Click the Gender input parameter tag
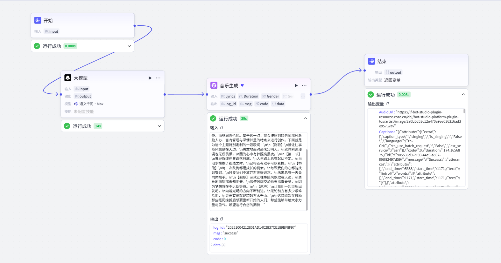 [271, 96]
